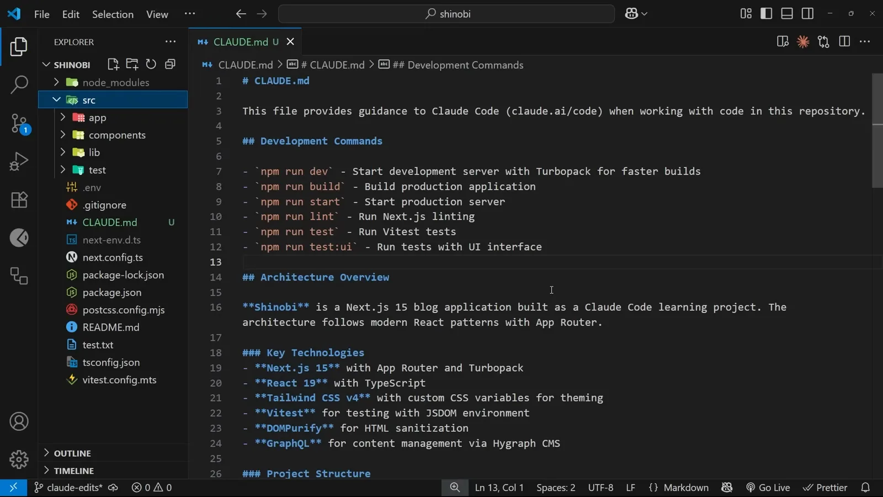Click Prettier formatter status
883x497 pixels.
(825, 488)
